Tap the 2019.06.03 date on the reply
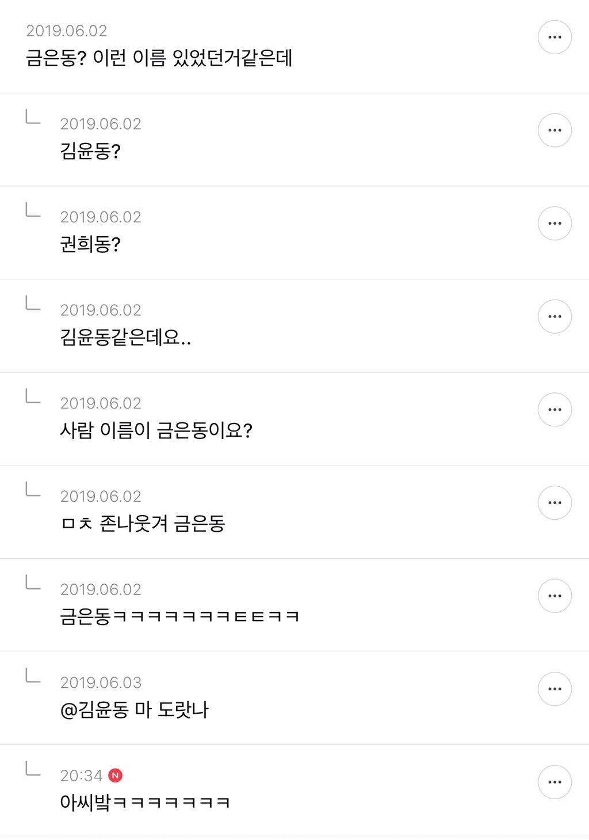 coord(101,683)
